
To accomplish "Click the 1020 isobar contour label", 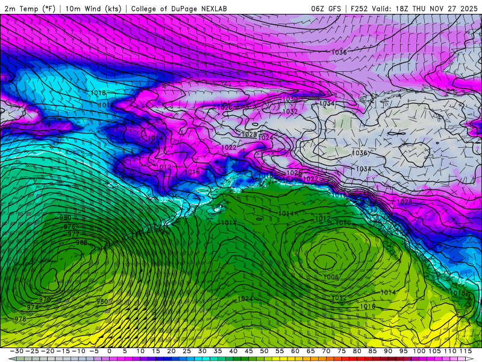I will tap(290, 179).
